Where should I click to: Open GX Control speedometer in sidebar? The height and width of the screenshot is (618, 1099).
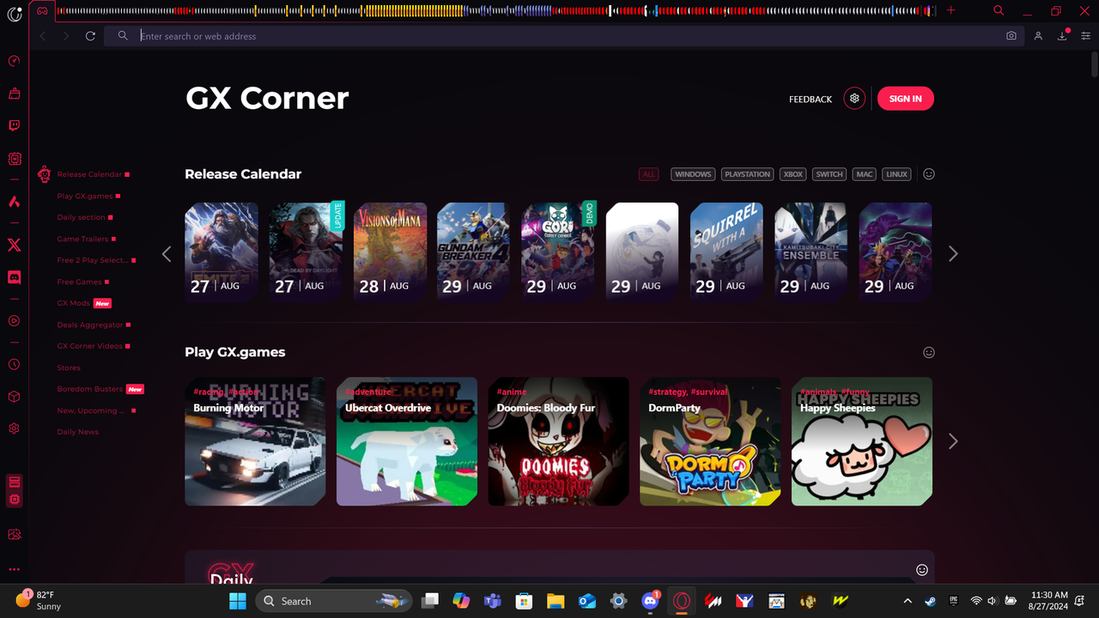pos(14,61)
